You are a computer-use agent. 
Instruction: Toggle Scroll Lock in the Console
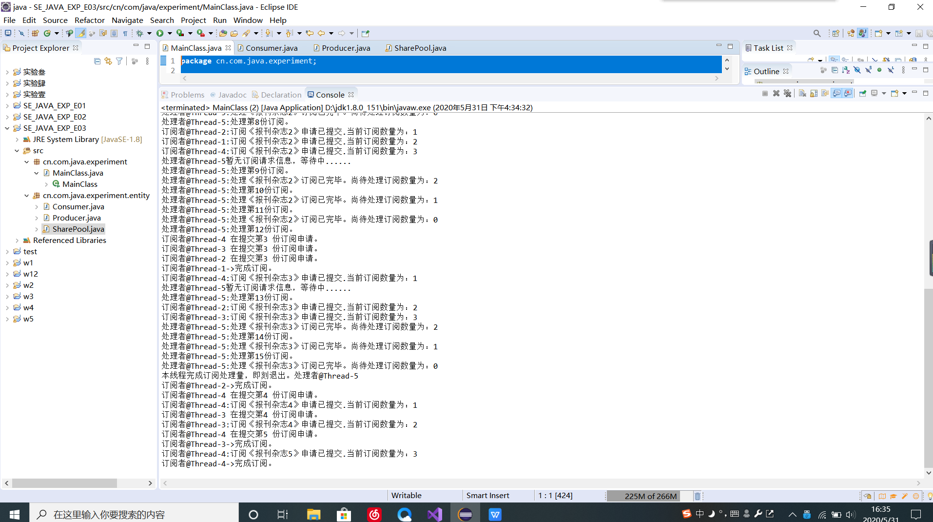click(x=814, y=93)
